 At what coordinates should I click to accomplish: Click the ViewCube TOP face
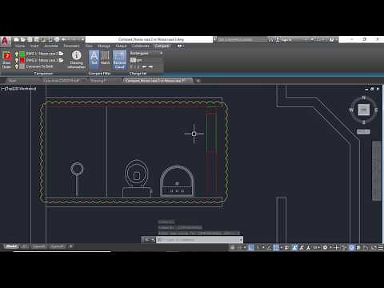[363, 110]
